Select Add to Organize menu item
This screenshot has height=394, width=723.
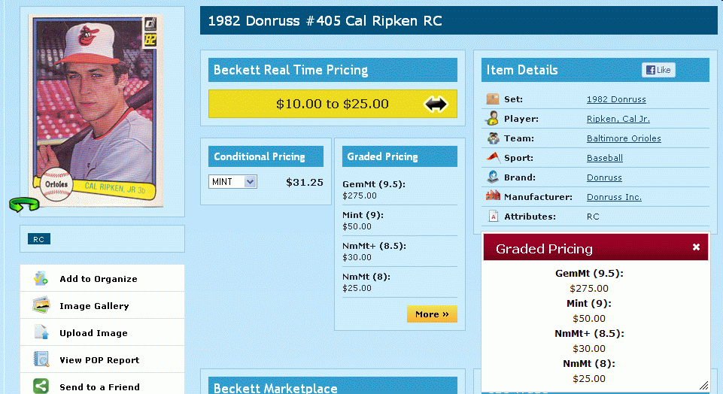(102, 278)
